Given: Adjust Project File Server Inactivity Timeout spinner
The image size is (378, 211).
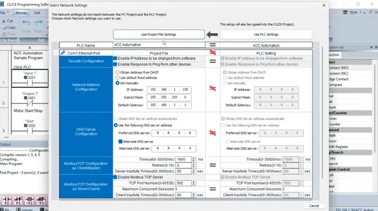Looking at the screenshot, I should coord(193,171).
